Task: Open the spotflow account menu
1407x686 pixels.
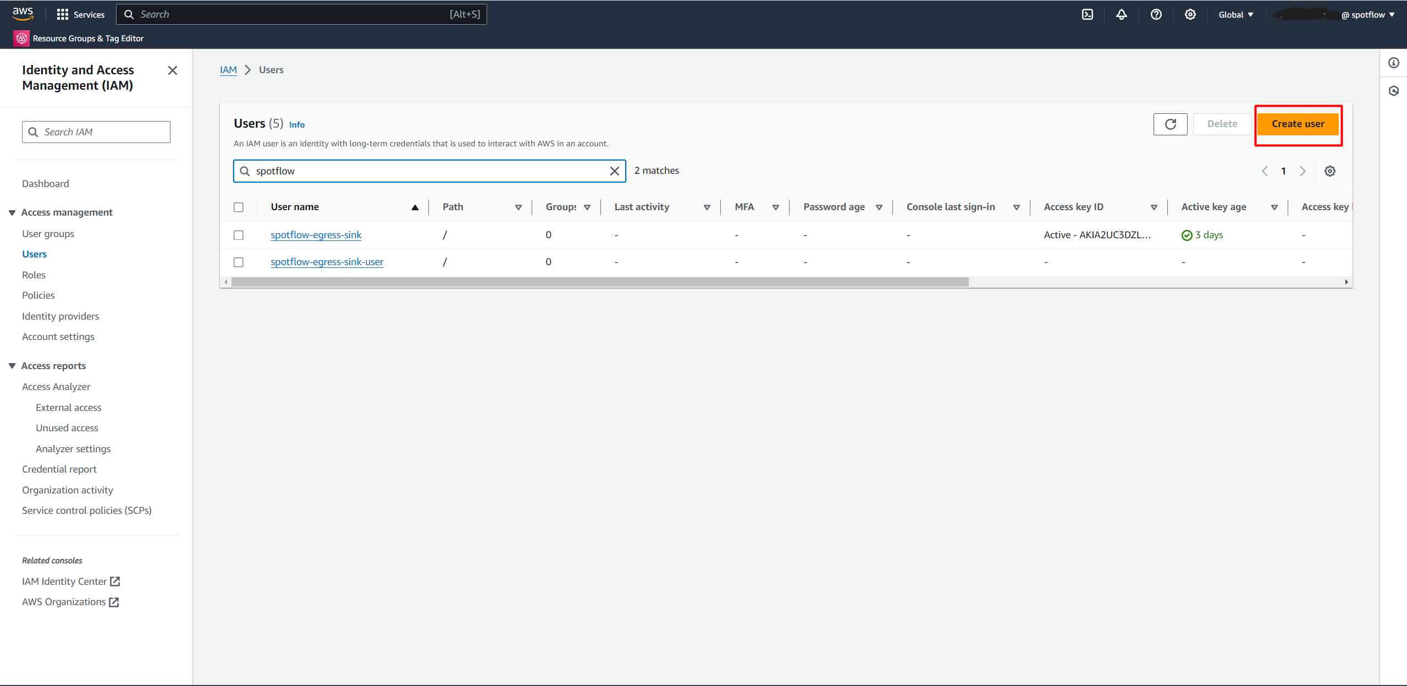Action: 1334,15
